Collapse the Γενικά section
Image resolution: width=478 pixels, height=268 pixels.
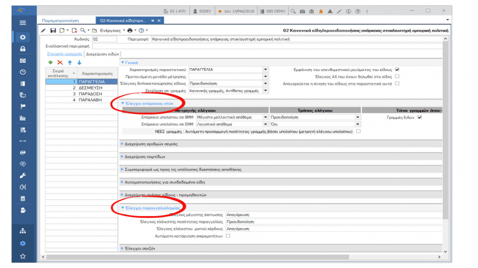point(122,63)
